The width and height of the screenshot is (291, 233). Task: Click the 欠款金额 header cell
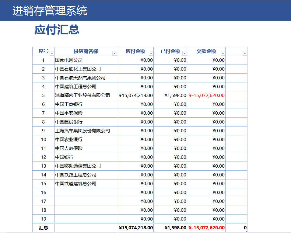point(206,51)
